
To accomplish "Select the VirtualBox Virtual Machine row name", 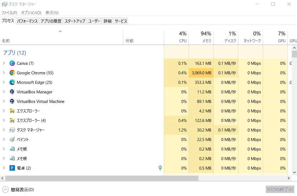I will [x=40, y=102].
